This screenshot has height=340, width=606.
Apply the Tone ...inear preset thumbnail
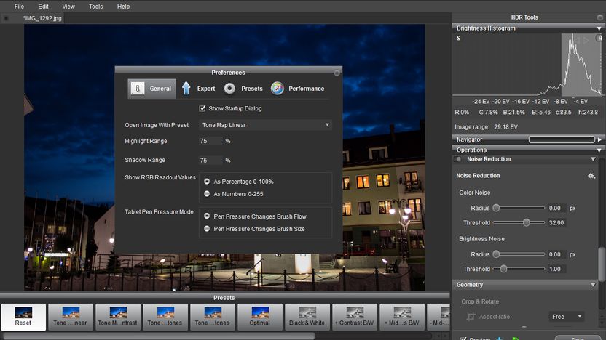[71, 317]
